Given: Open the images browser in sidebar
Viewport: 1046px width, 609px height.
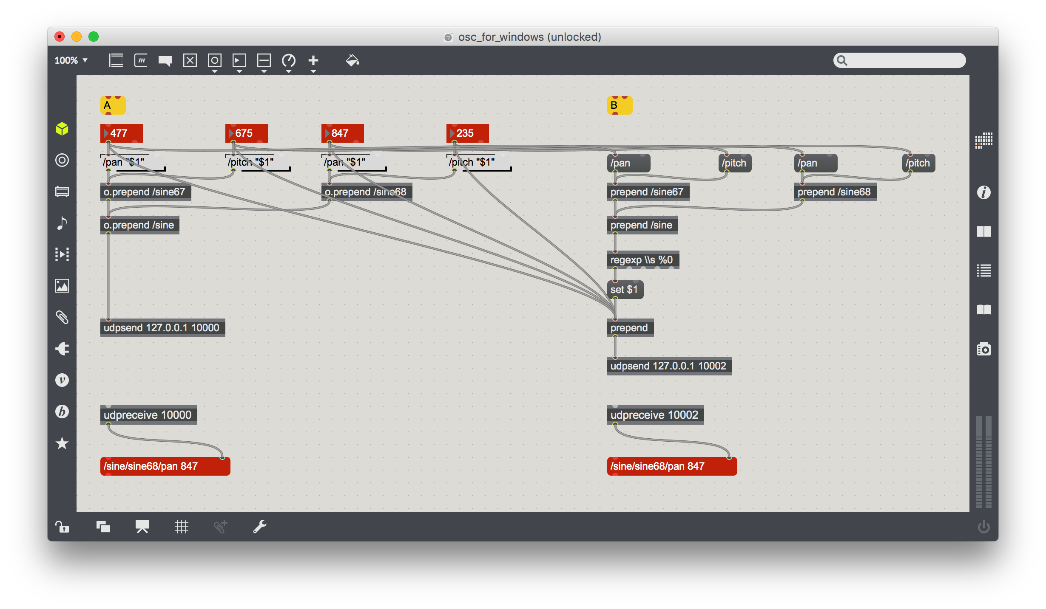Looking at the screenshot, I should click(x=62, y=286).
